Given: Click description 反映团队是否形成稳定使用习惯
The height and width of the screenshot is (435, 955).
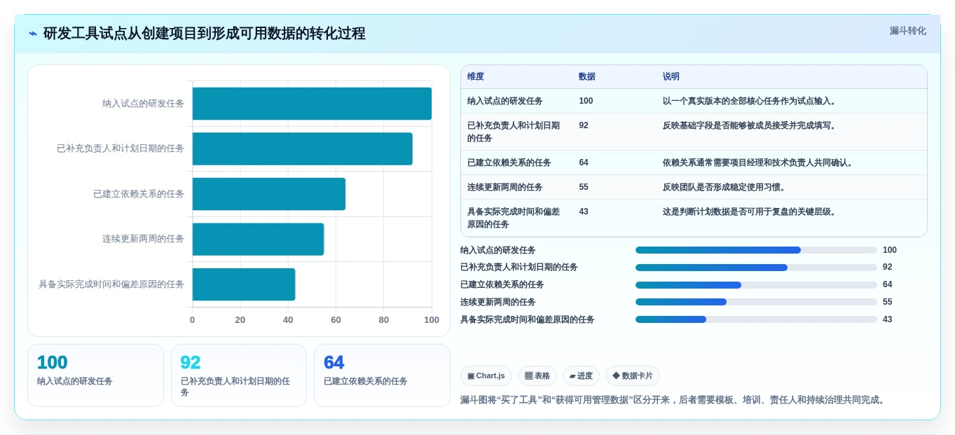Looking at the screenshot, I should coord(724,187).
